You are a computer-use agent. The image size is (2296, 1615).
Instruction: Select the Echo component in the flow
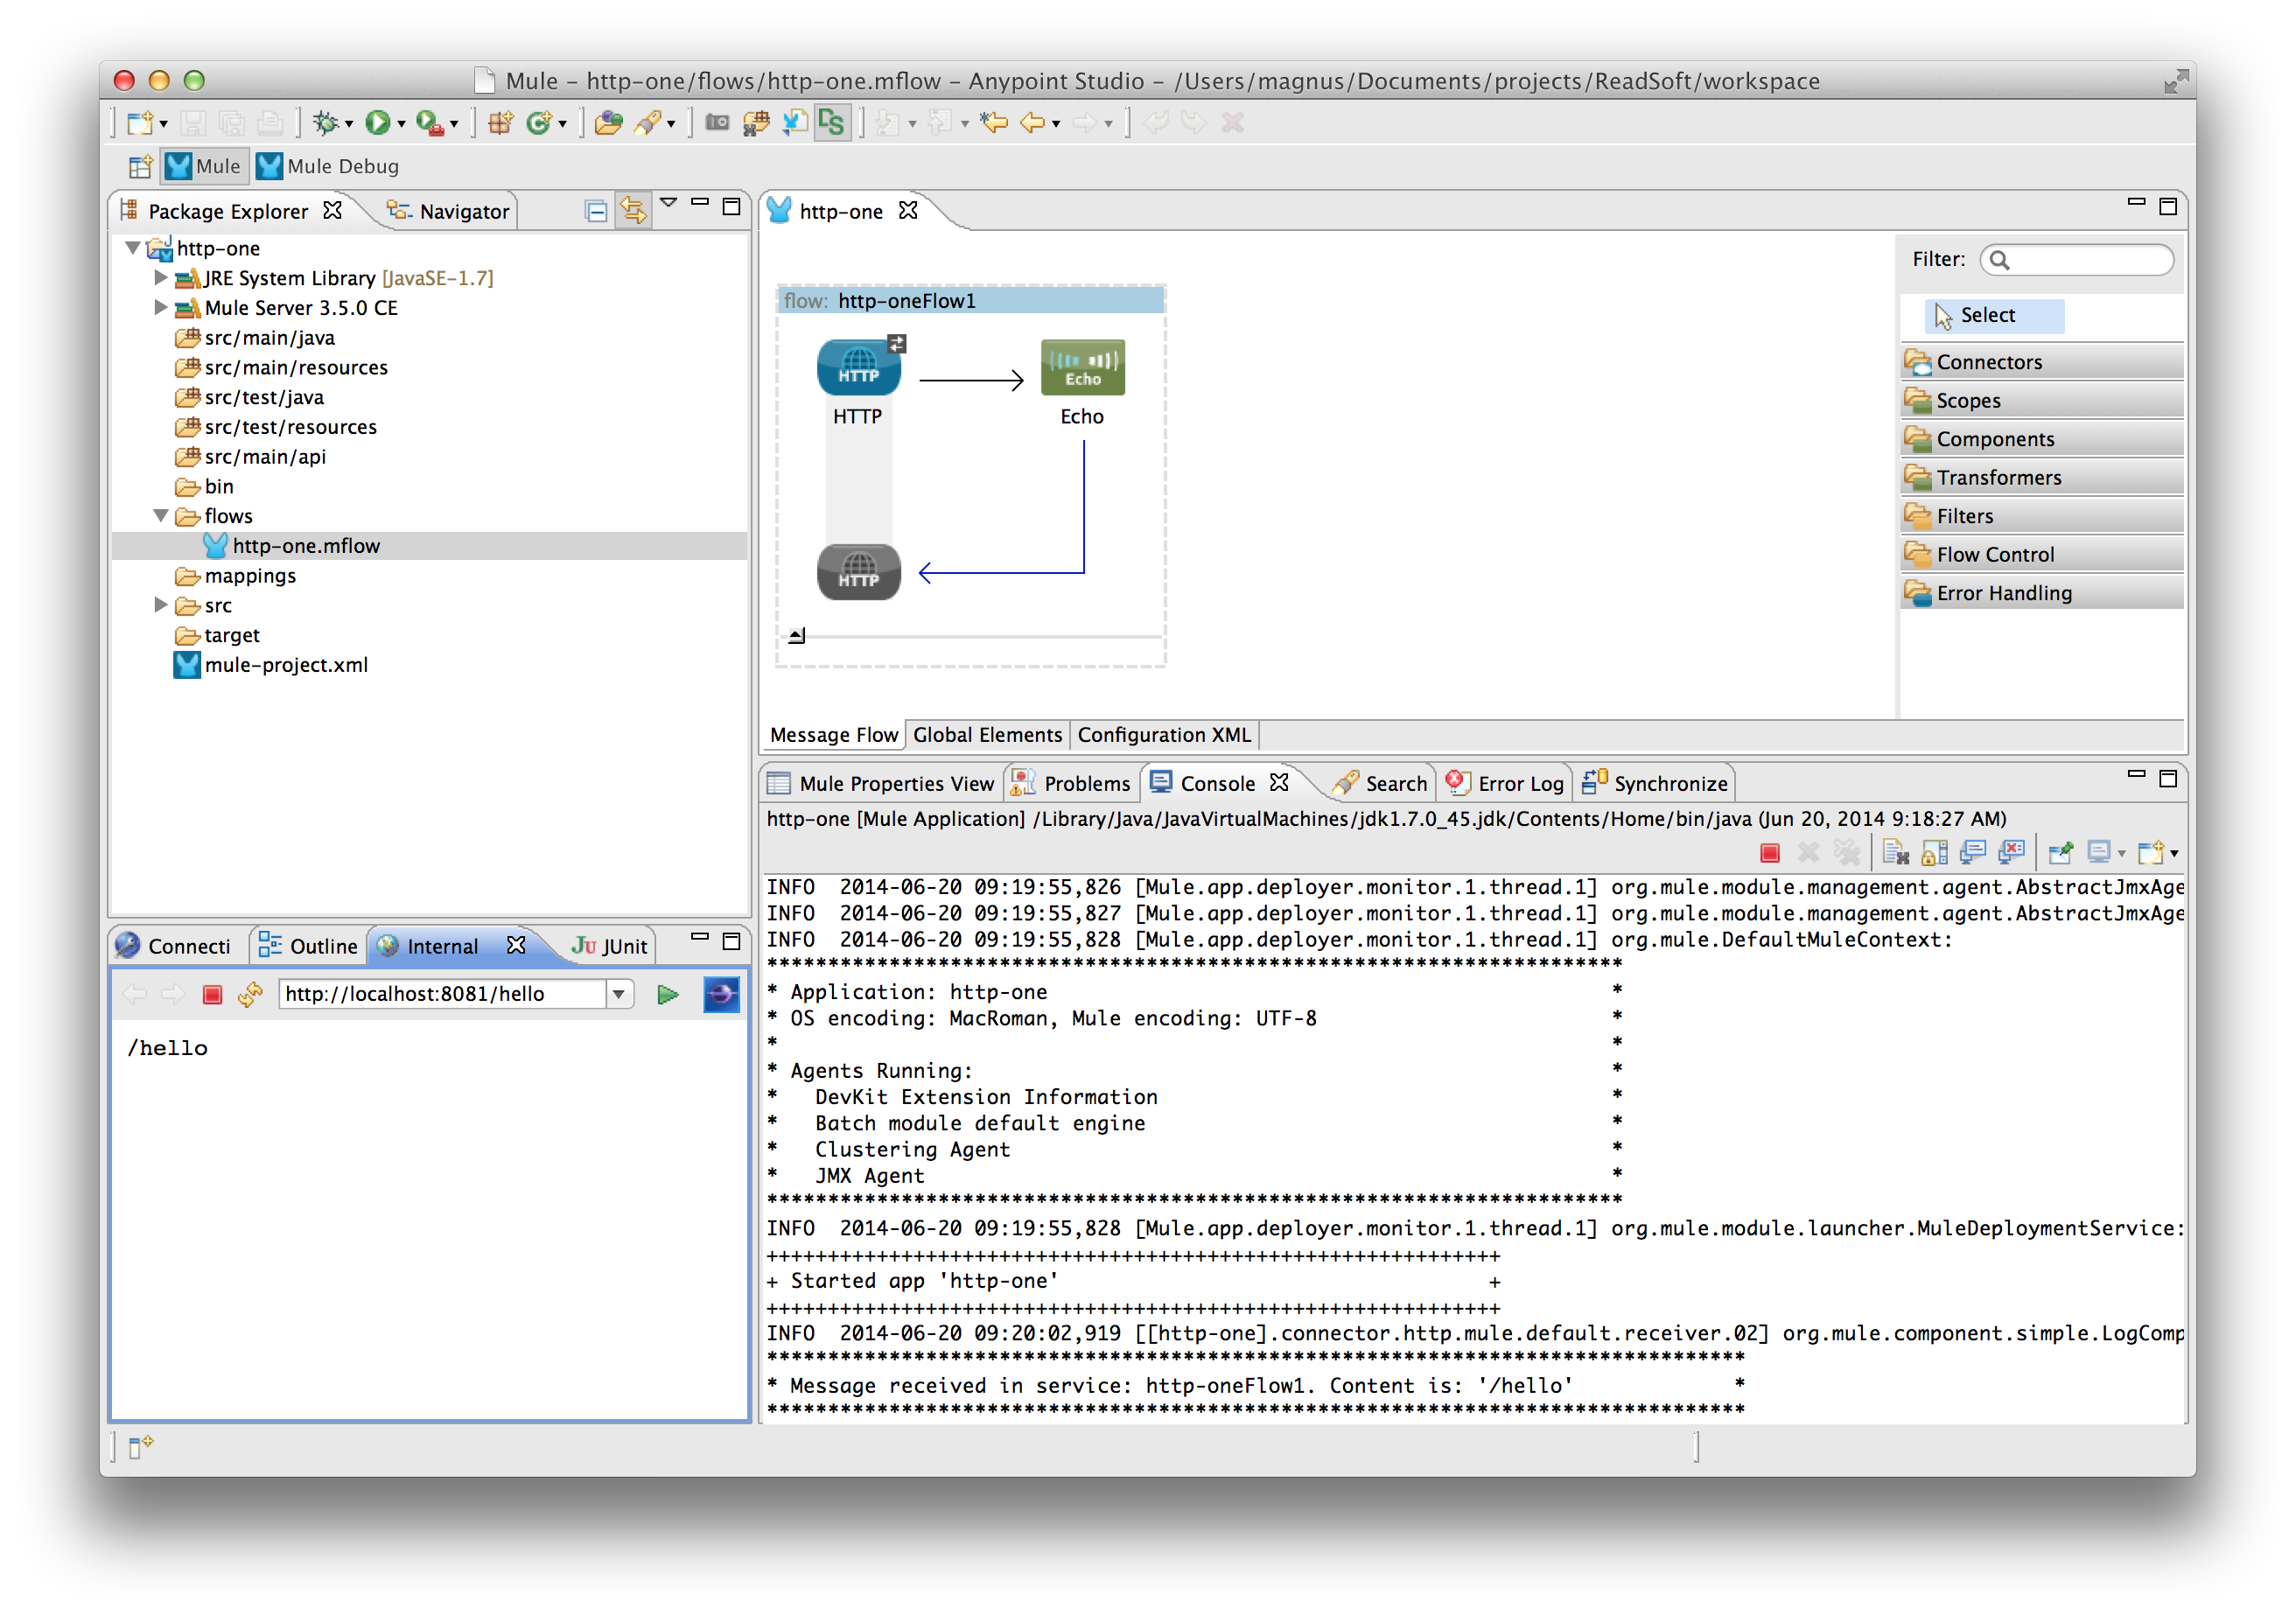pyautogui.click(x=1082, y=367)
